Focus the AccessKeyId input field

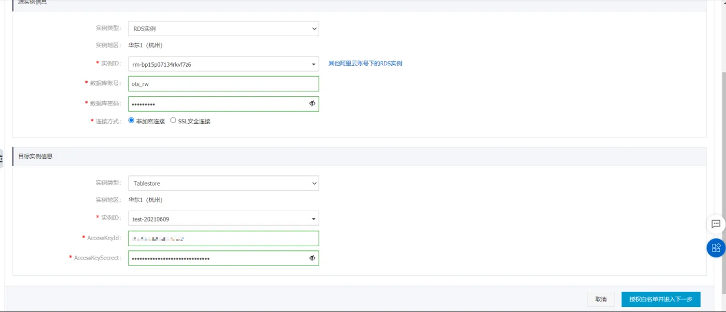coord(224,239)
